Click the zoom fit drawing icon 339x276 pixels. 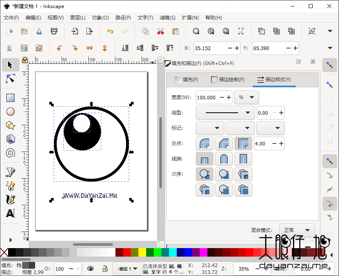click(x=211, y=31)
